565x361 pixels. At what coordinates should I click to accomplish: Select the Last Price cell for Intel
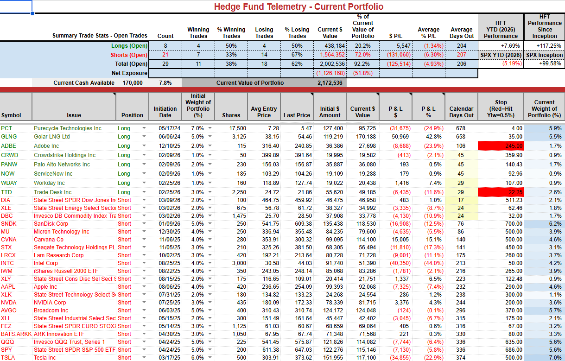coord(298,263)
